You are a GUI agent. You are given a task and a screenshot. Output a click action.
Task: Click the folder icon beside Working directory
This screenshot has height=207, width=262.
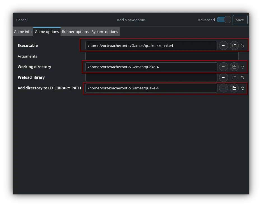tap(234, 67)
